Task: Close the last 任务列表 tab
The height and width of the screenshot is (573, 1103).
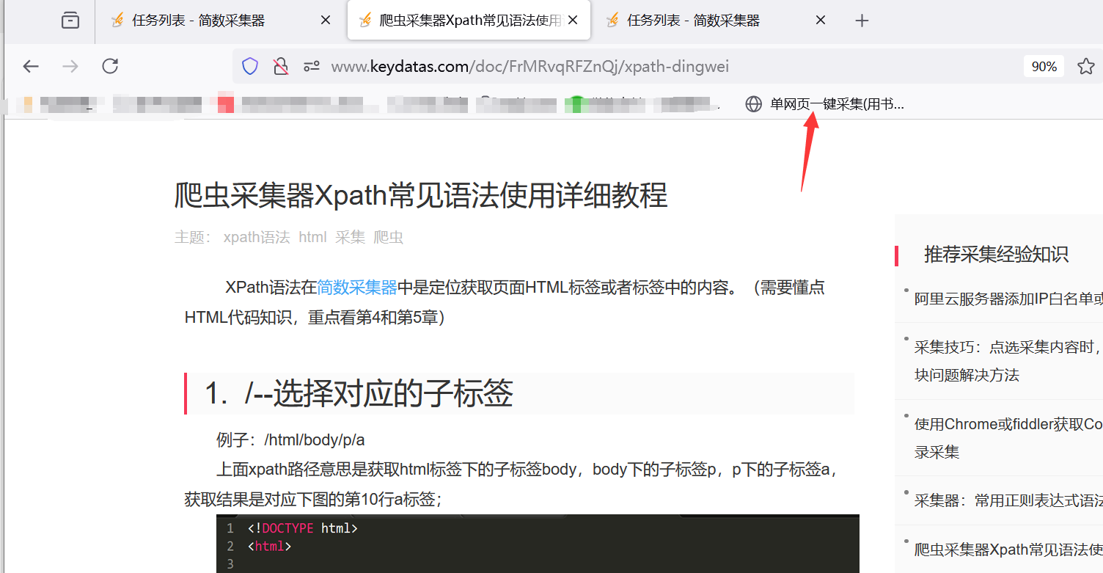Action: (821, 21)
